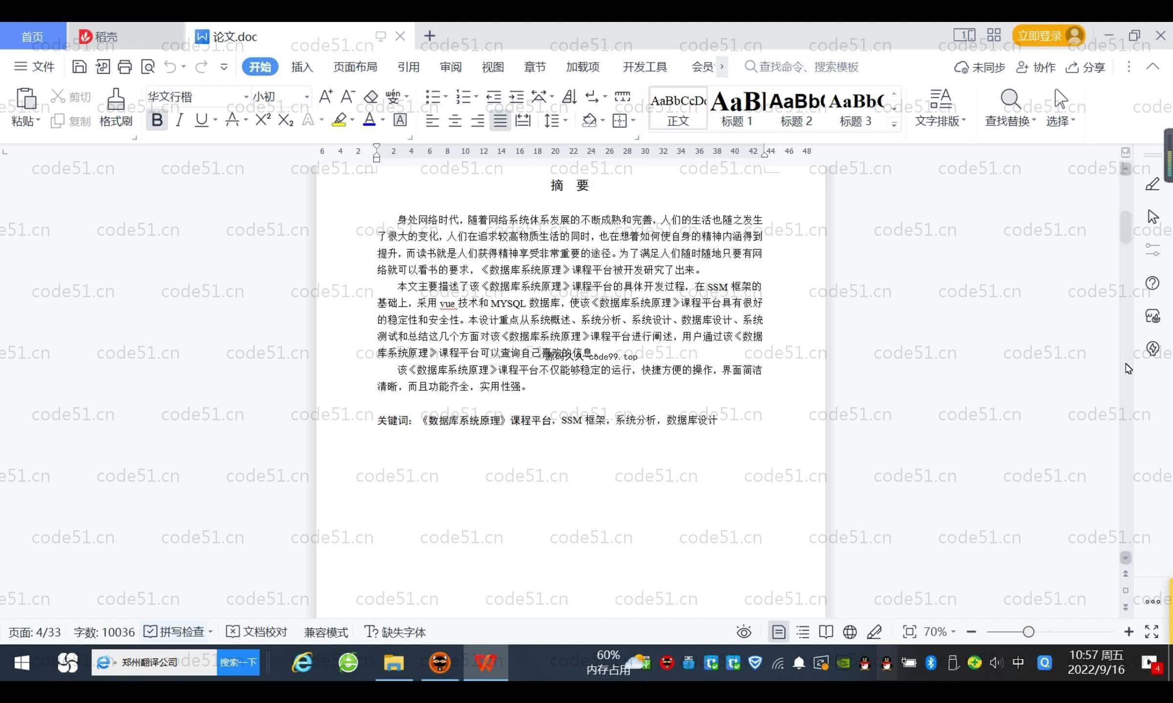Open WPS app from Windows taskbar
Screen dimensions: 1173x703
485,662
